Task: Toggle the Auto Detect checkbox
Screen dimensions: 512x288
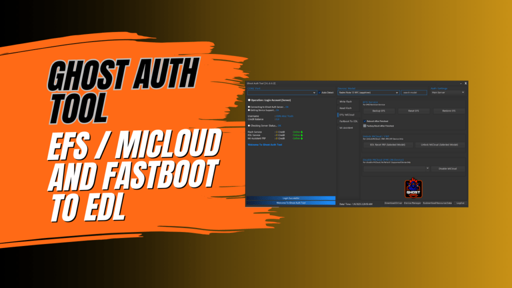Action: tap(320, 92)
